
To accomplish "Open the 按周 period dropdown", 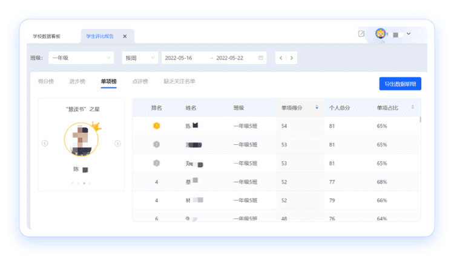I will point(139,58).
